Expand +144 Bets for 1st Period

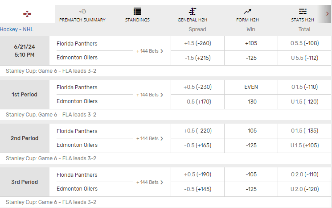(x=150, y=95)
